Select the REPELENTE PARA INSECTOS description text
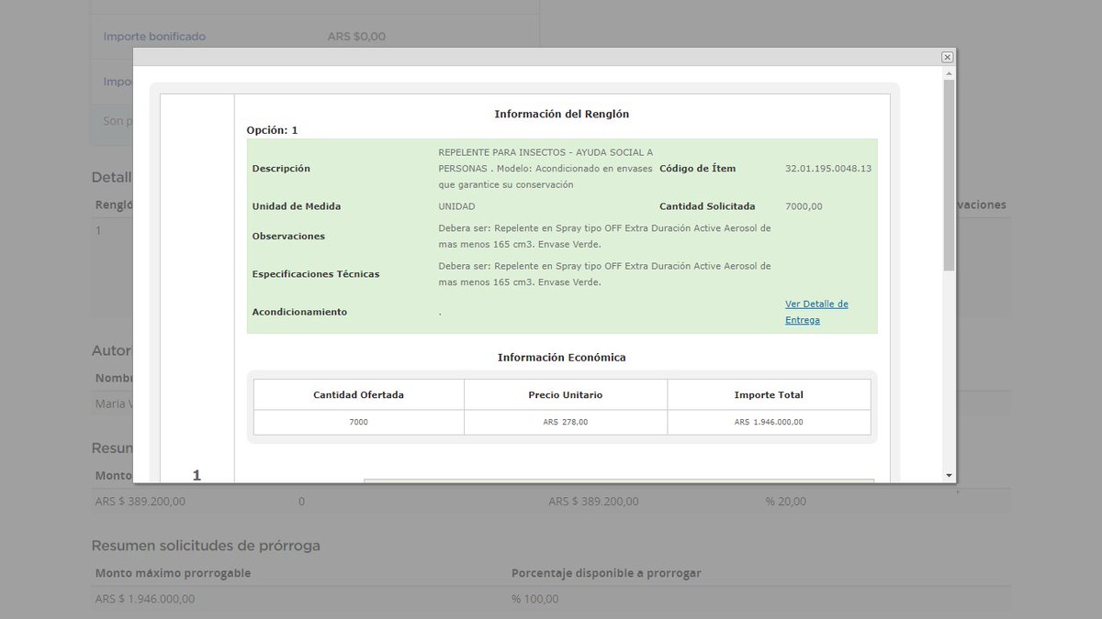The image size is (1102, 619). (546, 169)
